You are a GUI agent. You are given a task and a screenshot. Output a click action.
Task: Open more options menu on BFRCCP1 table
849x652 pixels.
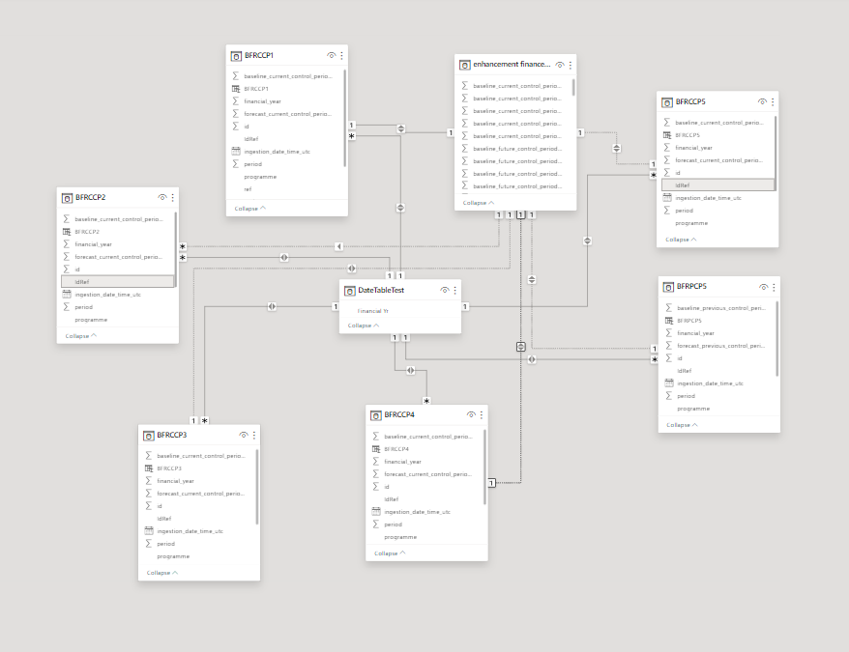341,55
